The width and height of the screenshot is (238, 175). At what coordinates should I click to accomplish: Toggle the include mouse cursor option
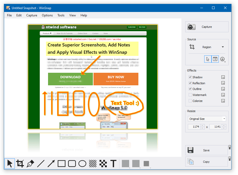tap(208, 59)
